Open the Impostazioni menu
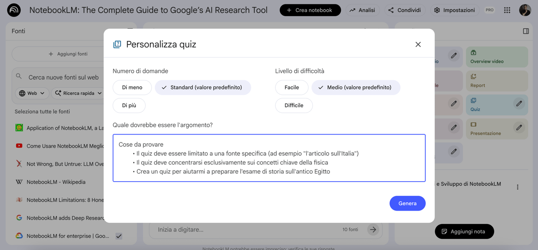This screenshot has height=250, width=538. pos(455,10)
